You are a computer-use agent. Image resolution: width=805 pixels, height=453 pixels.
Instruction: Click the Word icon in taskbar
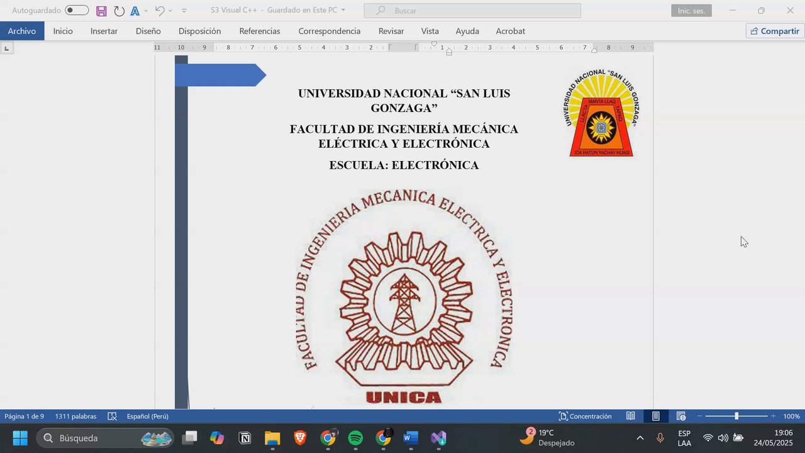pyautogui.click(x=411, y=438)
